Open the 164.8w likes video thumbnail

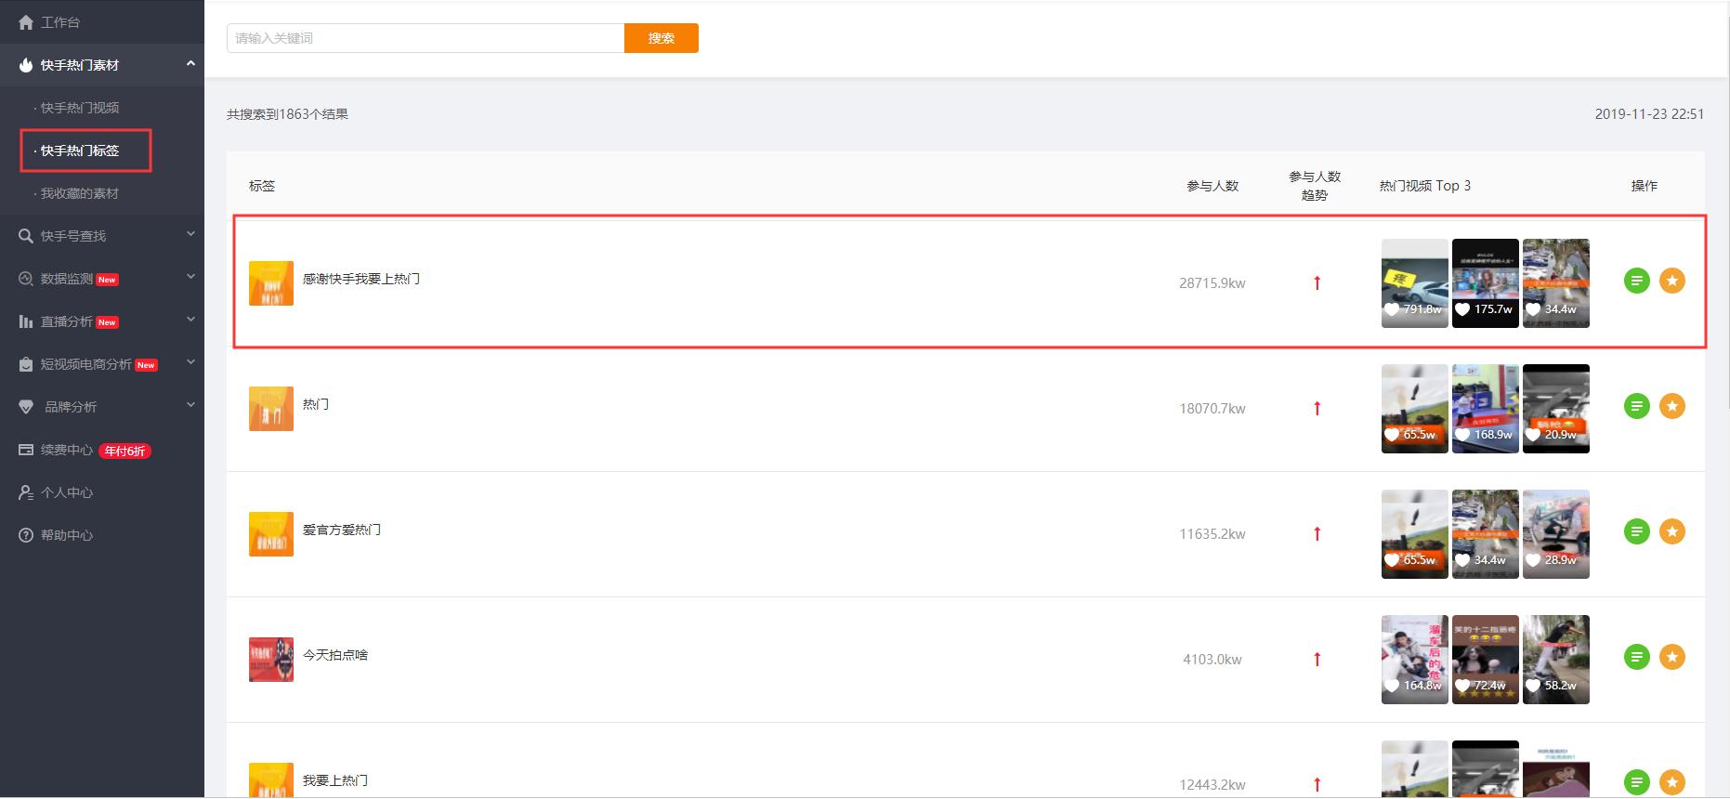point(1415,660)
